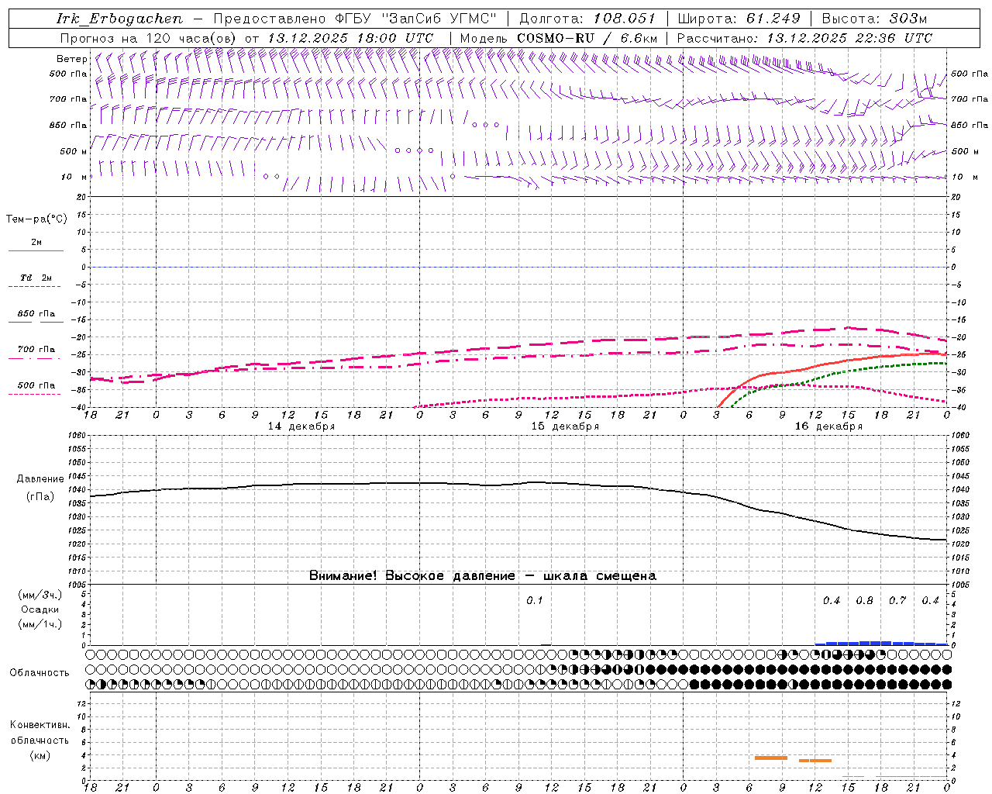
Task: Click the '700 гПа' legend entry under temperature
Action: click(36, 350)
